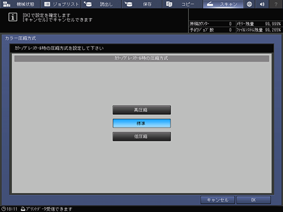Select 低圧縮 low compression option
283x212 pixels.
(142, 137)
